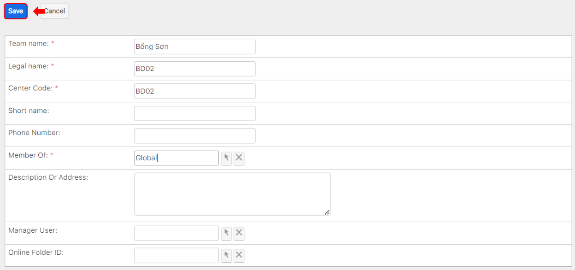575x270 pixels.
Task: Cancel editing the team form
Action: [x=56, y=11]
